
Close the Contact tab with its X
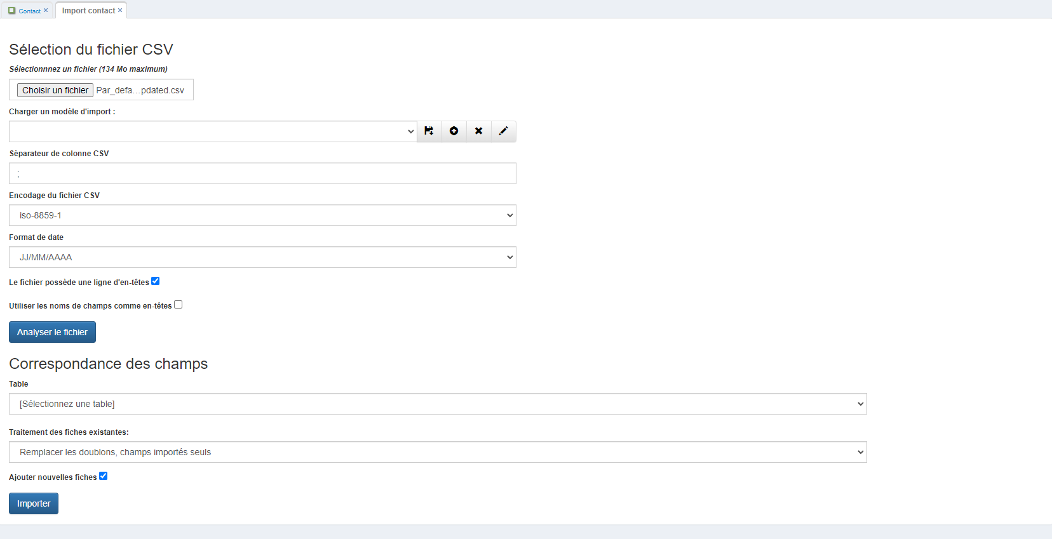pos(46,10)
